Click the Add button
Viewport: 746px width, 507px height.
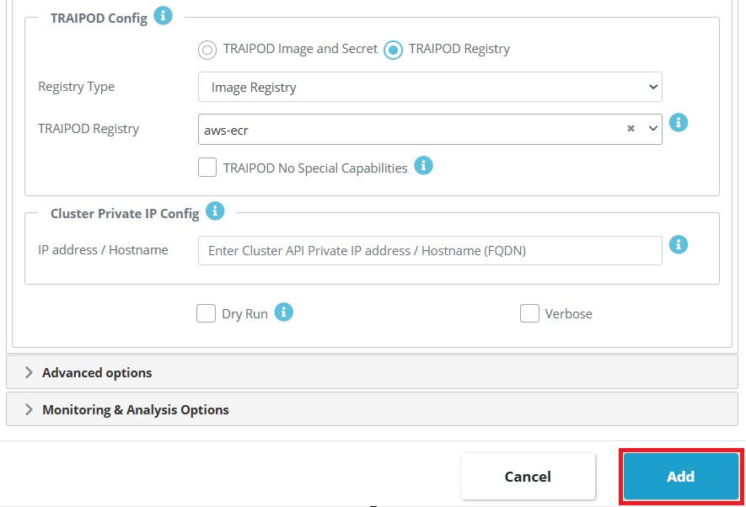681,476
